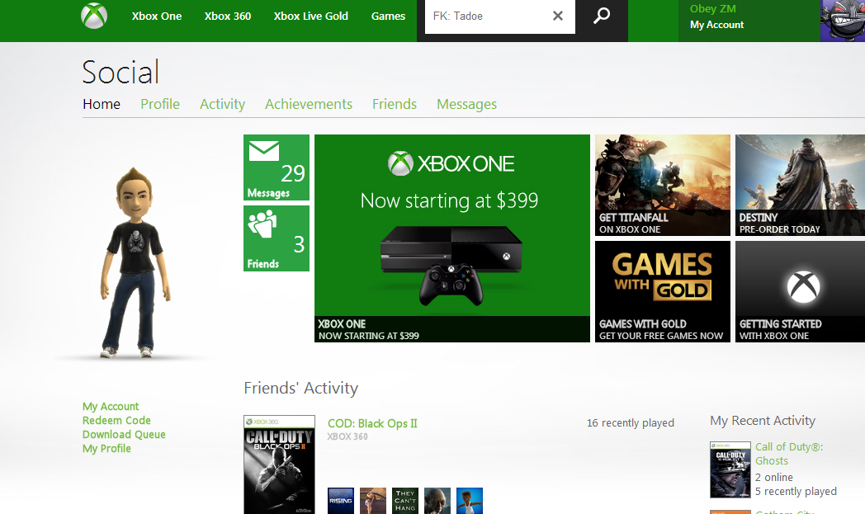Screen dimensions: 865x514
Task: Open My Account in the header
Action: point(716,25)
